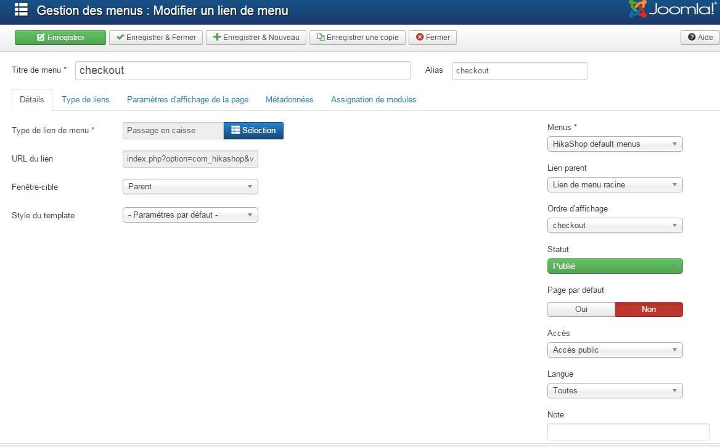Open the Fenêtre-cible Parent dropdown
Image resolution: width=720 pixels, height=447 pixels.
[x=190, y=187]
